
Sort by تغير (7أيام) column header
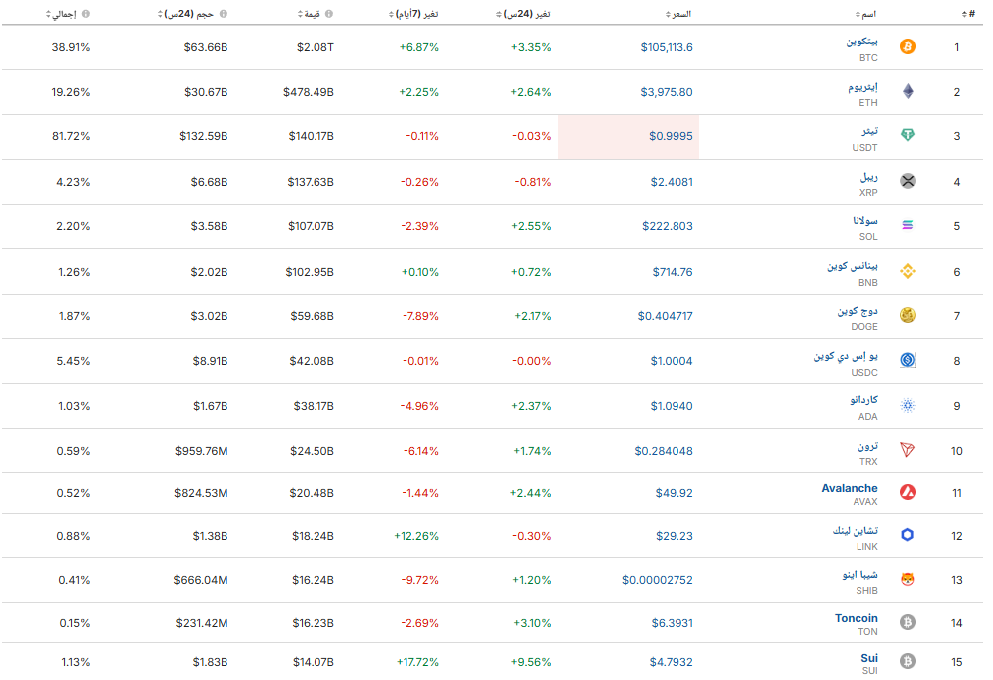click(415, 14)
